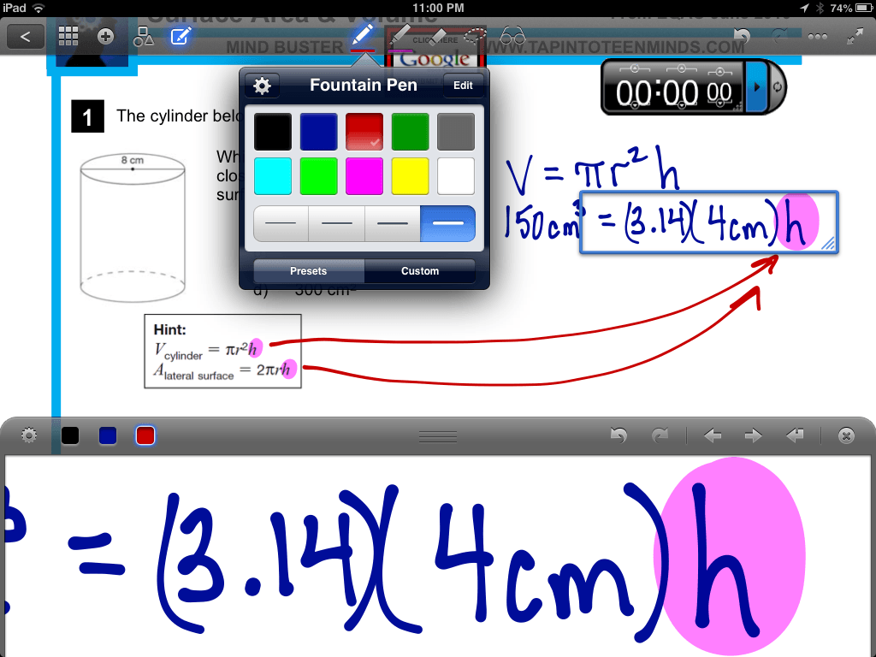
Task: Choose the bright green color swatch
Action: click(318, 176)
